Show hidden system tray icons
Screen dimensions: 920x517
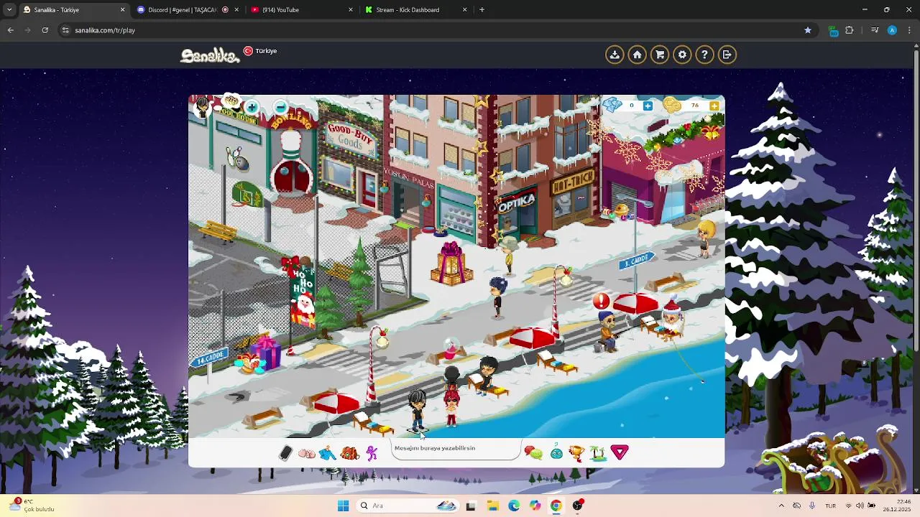pos(781,506)
